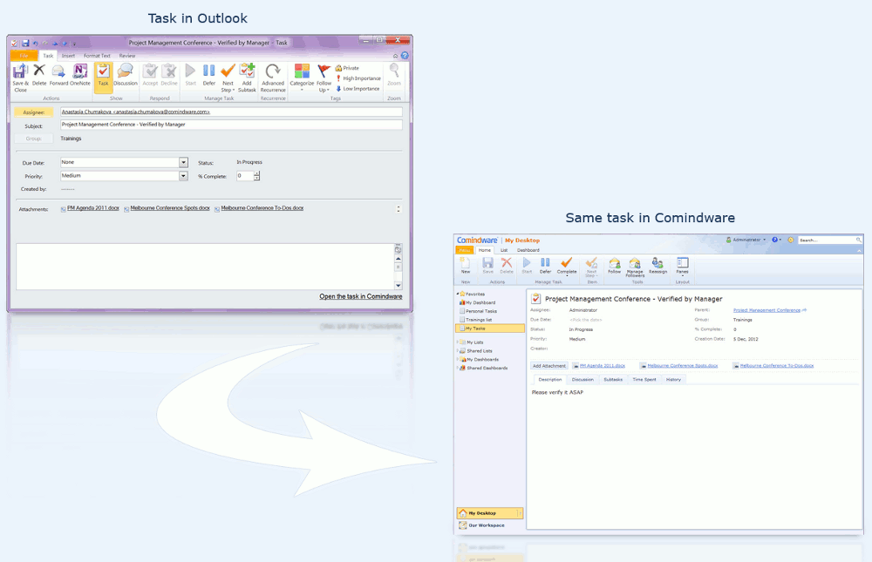Click the clock icon beside Comindware search

pos(791,240)
